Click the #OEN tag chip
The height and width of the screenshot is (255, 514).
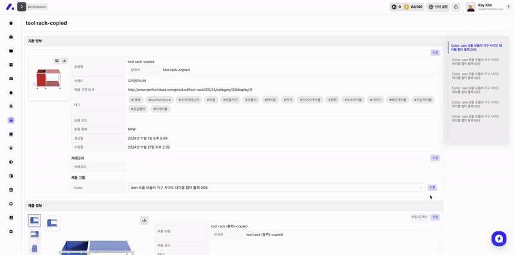point(136,100)
